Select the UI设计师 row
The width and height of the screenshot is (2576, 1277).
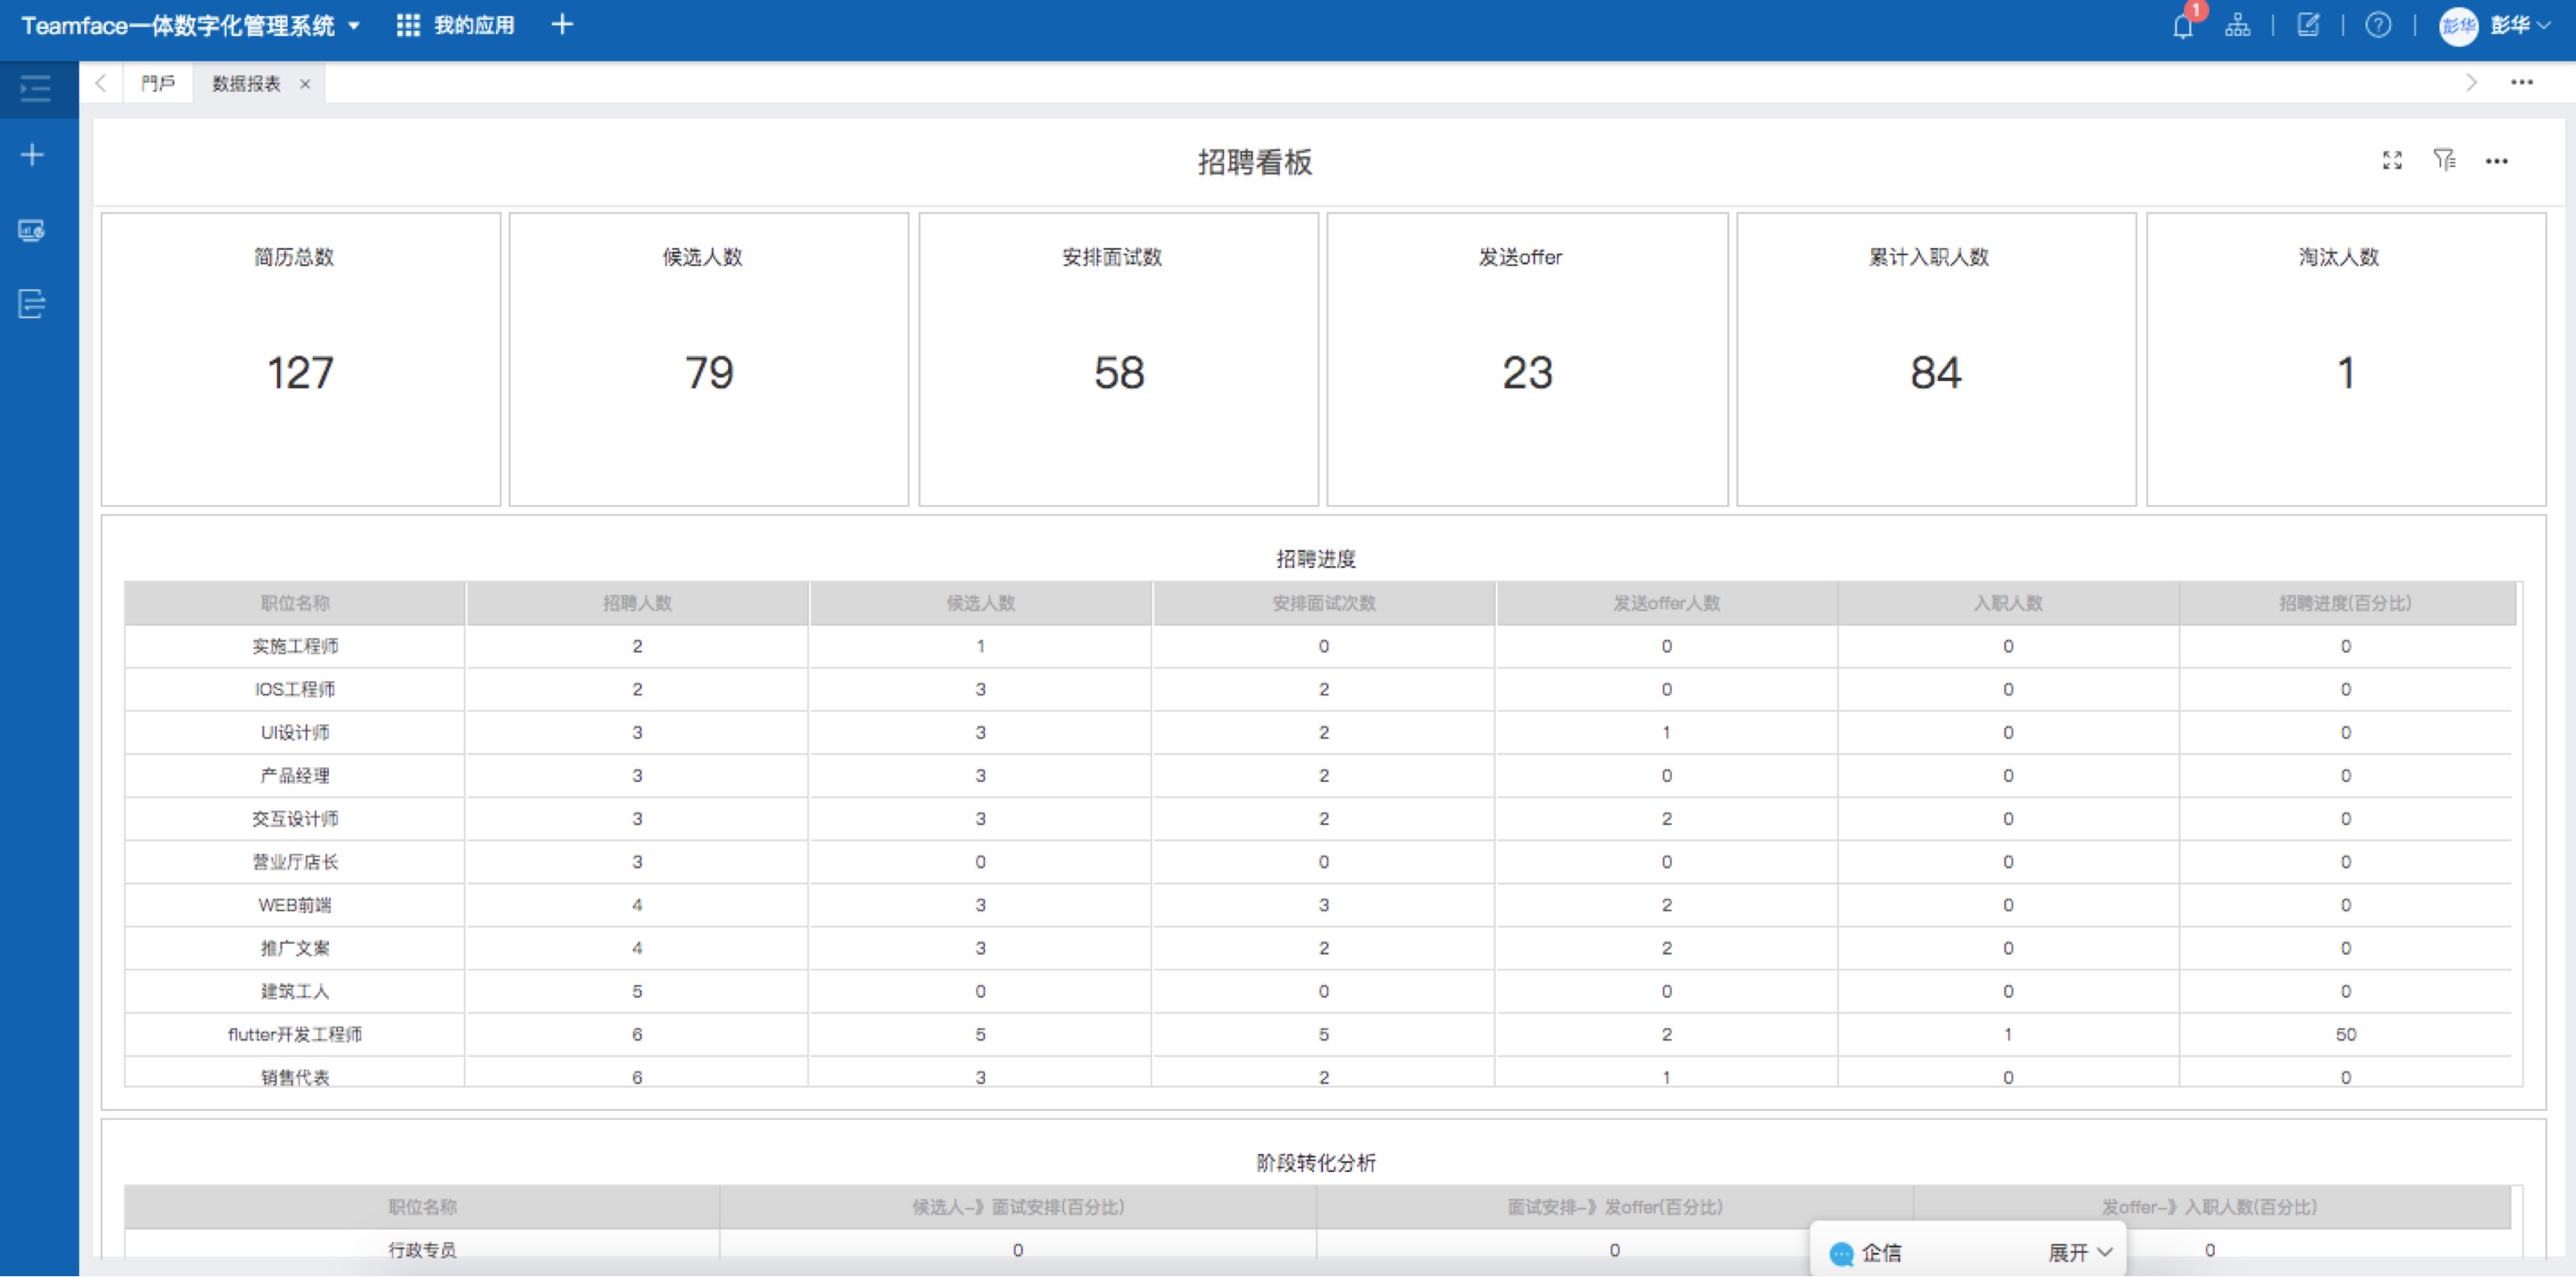tap(1318, 733)
